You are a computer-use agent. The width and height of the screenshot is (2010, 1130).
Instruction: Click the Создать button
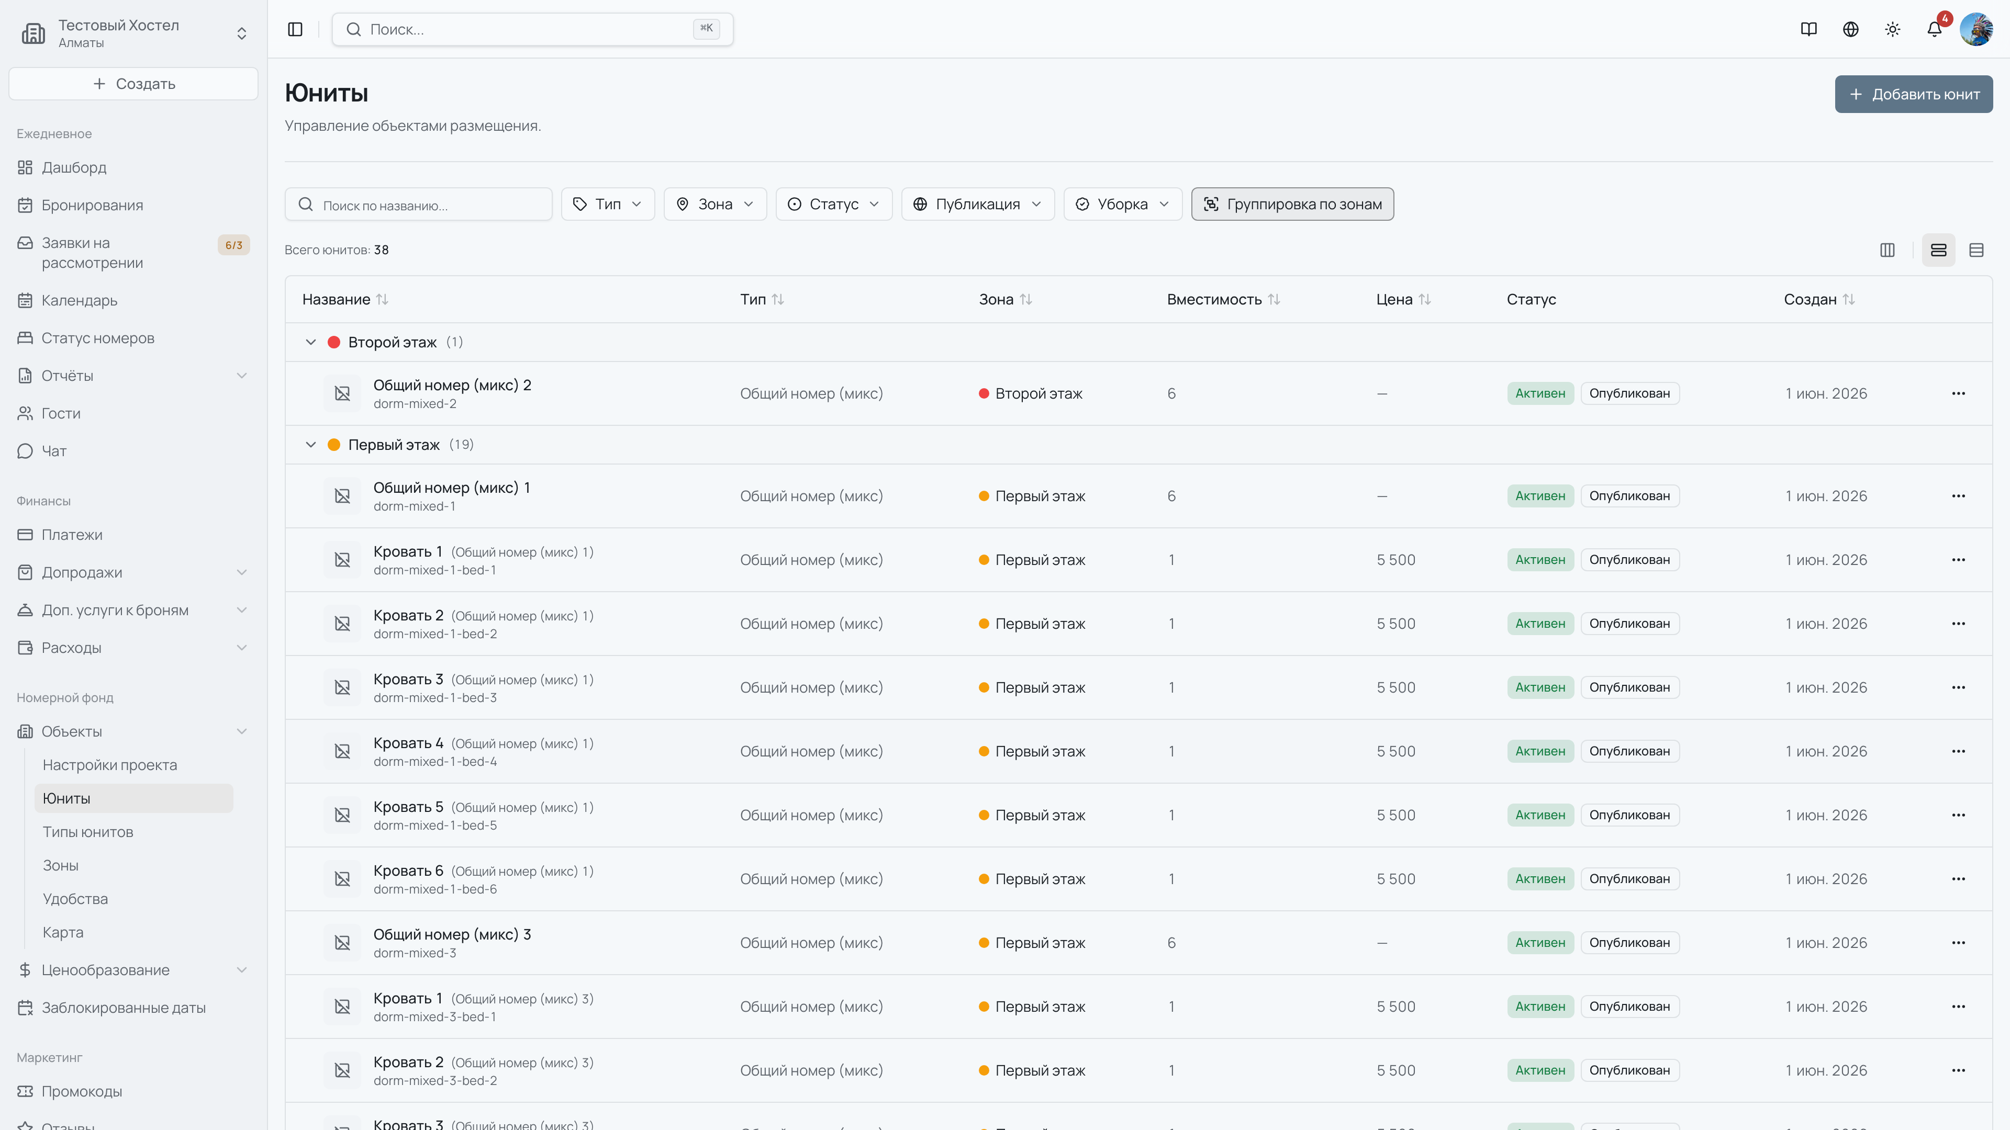pos(133,84)
